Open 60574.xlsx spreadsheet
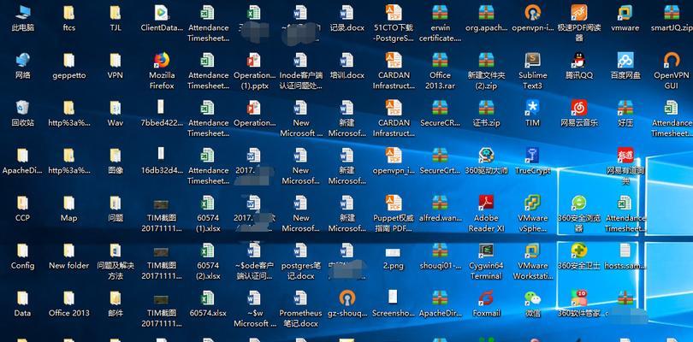The height and width of the screenshot is (342, 693). pos(208,304)
